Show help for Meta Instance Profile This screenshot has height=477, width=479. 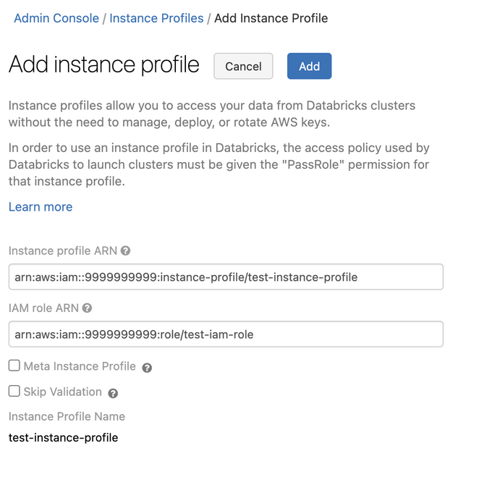pos(147,368)
